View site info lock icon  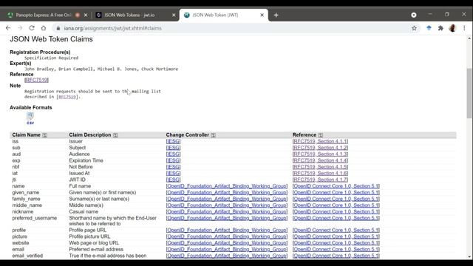(58, 28)
